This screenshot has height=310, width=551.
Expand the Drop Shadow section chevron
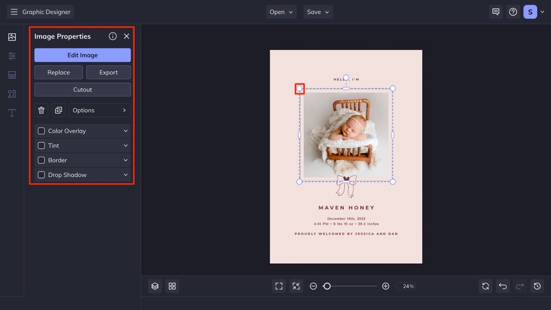click(125, 175)
